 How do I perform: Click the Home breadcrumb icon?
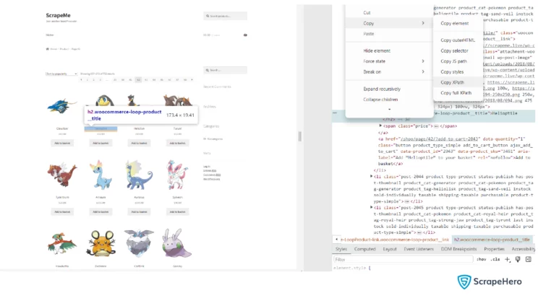[47, 49]
